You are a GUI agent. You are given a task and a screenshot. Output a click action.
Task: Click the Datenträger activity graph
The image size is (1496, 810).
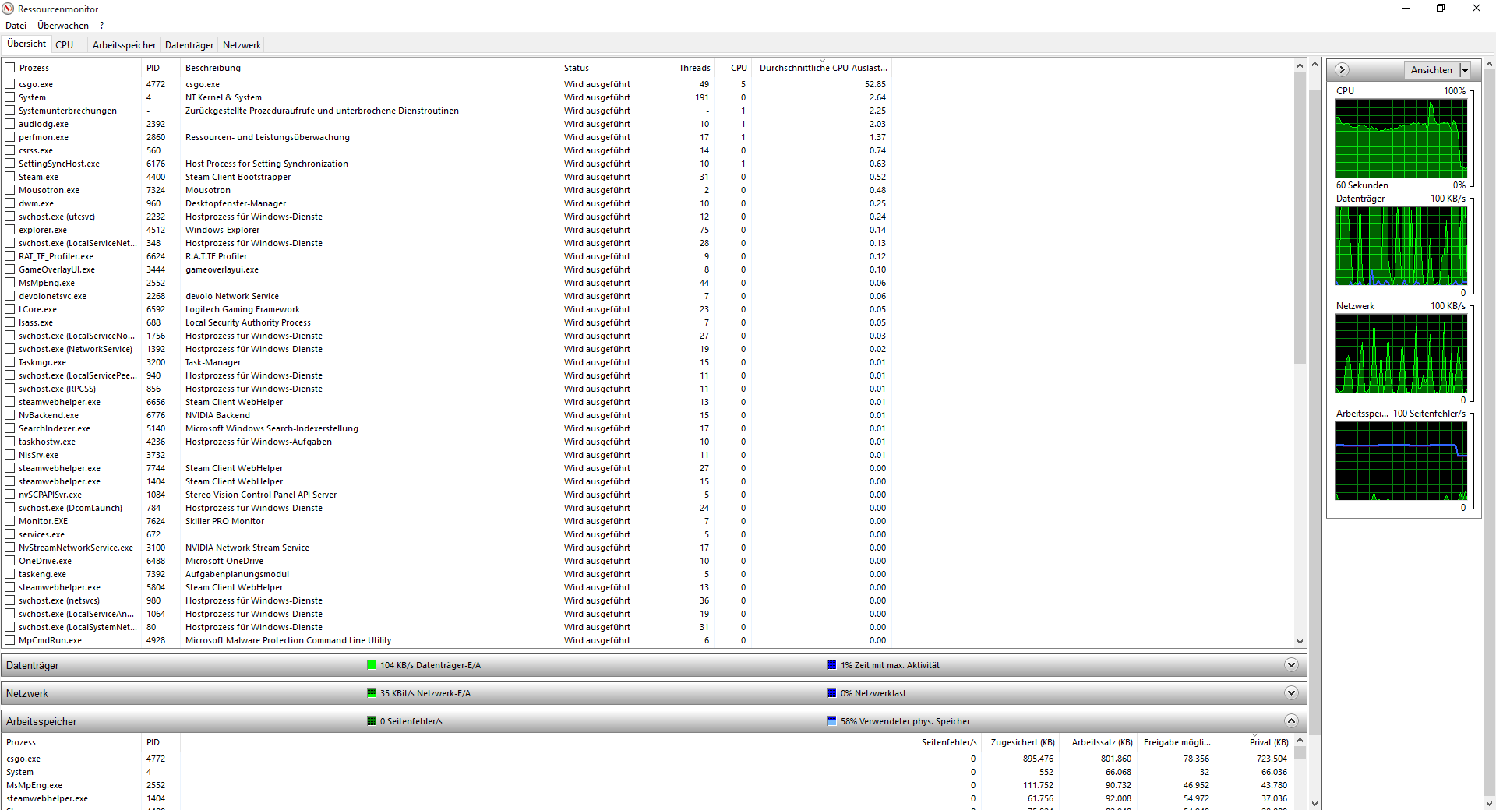point(1401,246)
